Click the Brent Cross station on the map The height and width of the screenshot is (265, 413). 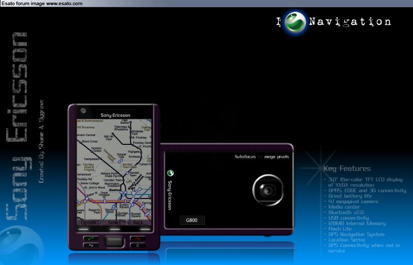(x=89, y=141)
